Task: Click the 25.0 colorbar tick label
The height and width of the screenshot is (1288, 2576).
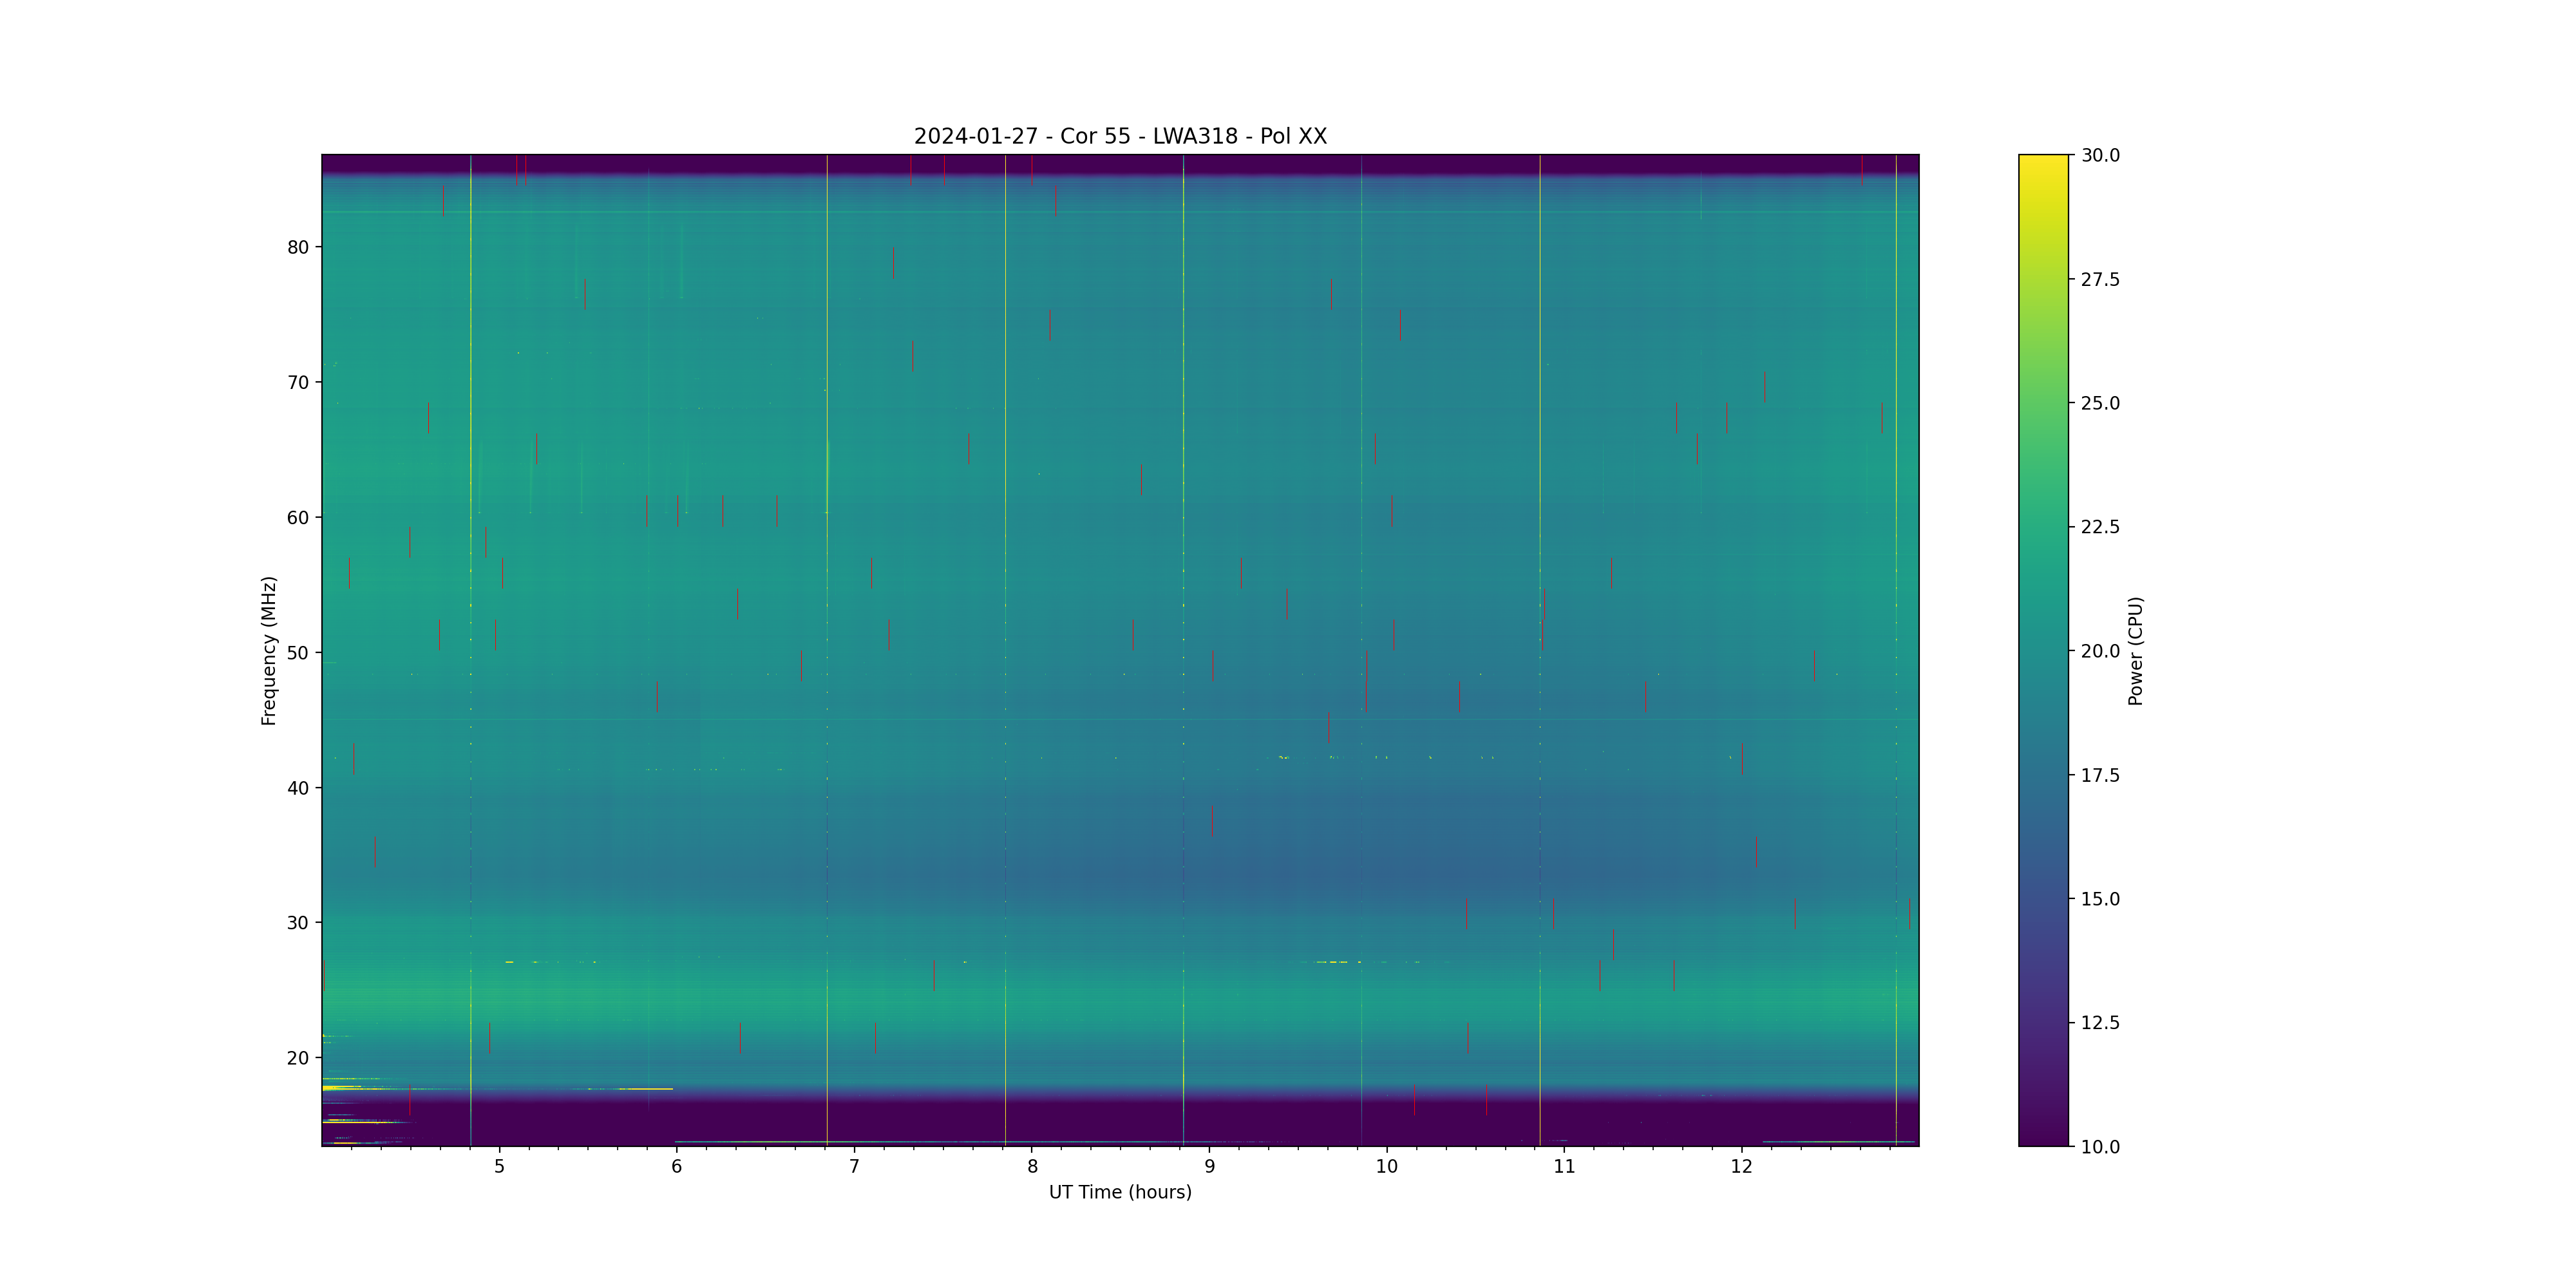Action: [2100, 403]
